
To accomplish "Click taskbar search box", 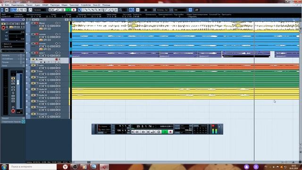I will 33,167.
